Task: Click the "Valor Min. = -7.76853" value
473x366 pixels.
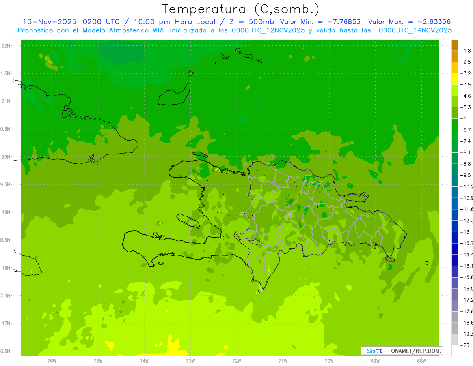Action: 320,22
